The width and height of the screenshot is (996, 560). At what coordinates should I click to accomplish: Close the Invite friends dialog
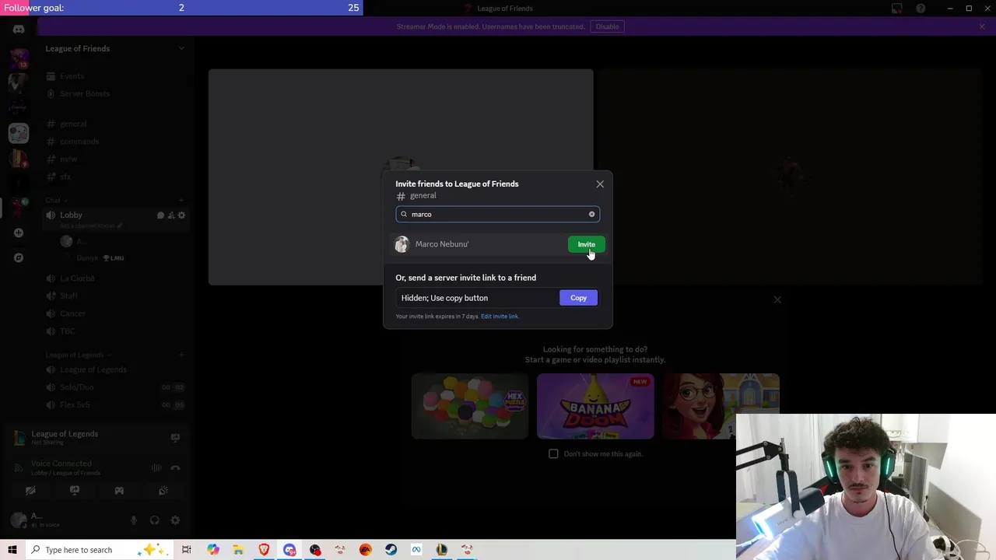click(600, 184)
